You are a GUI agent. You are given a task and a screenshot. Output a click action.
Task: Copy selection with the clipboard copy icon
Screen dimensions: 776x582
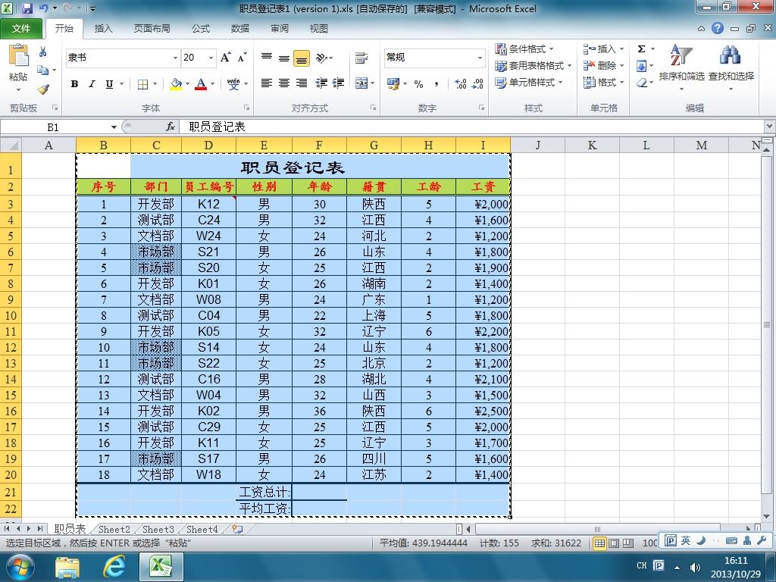tap(43, 70)
